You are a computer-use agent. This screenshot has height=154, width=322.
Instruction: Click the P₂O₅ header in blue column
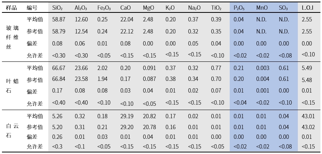(239, 8)
